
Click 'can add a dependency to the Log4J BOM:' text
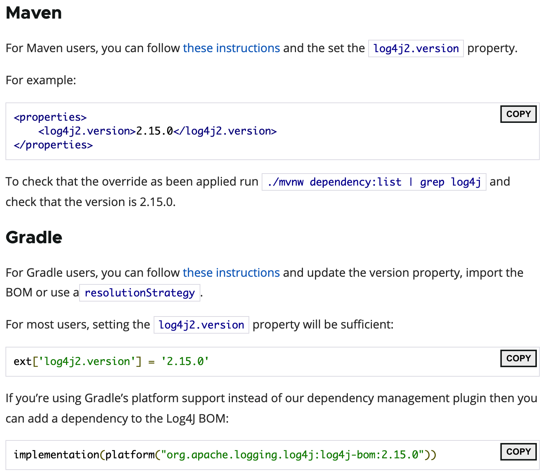(x=117, y=419)
